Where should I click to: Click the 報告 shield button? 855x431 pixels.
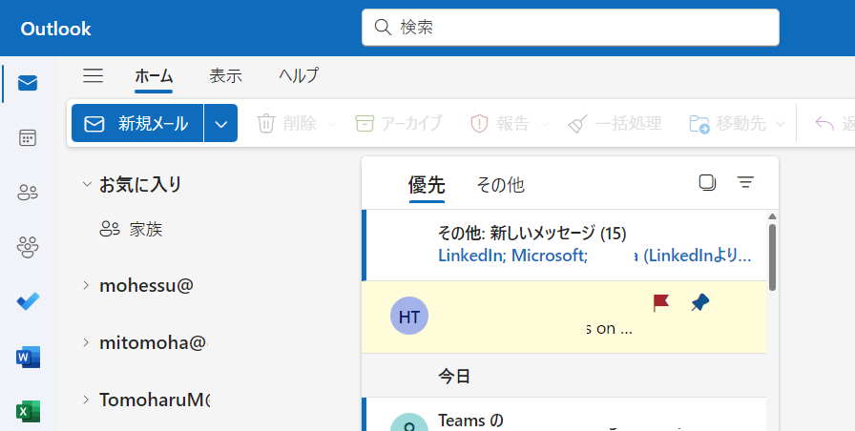499,124
